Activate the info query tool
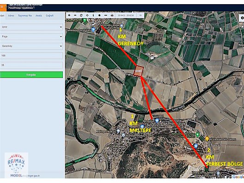This screenshot has height=183, width=244. coord(93,15)
